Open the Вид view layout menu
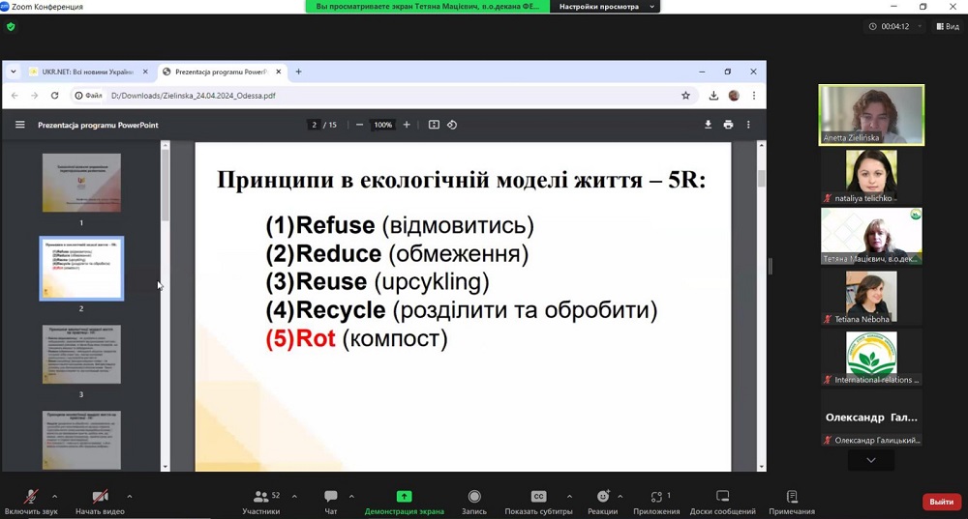This screenshot has height=519, width=968. tap(946, 26)
